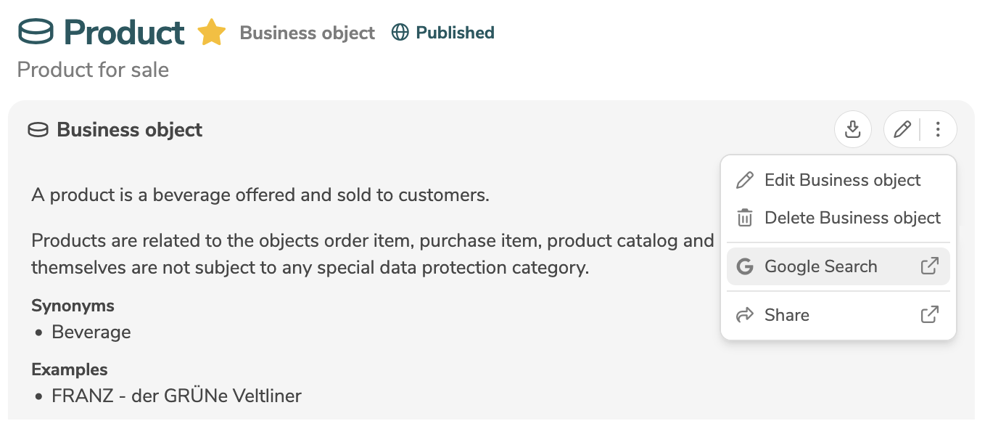The width and height of the screenshot is (985, 421).
Task: Click the Business object label next to the title
Action: 307,32
